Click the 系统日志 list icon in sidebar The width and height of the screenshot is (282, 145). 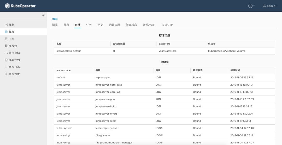coord(6,67)
